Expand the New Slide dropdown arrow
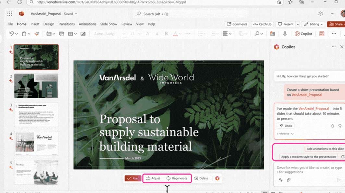This screenshot has height=193, width=345. click(x=54, y=34)
